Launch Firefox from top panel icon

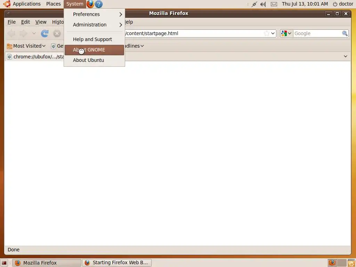90,4
